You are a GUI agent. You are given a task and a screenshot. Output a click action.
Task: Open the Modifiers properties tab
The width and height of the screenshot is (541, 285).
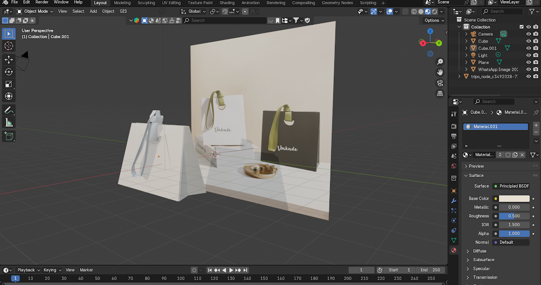point(454,201)
